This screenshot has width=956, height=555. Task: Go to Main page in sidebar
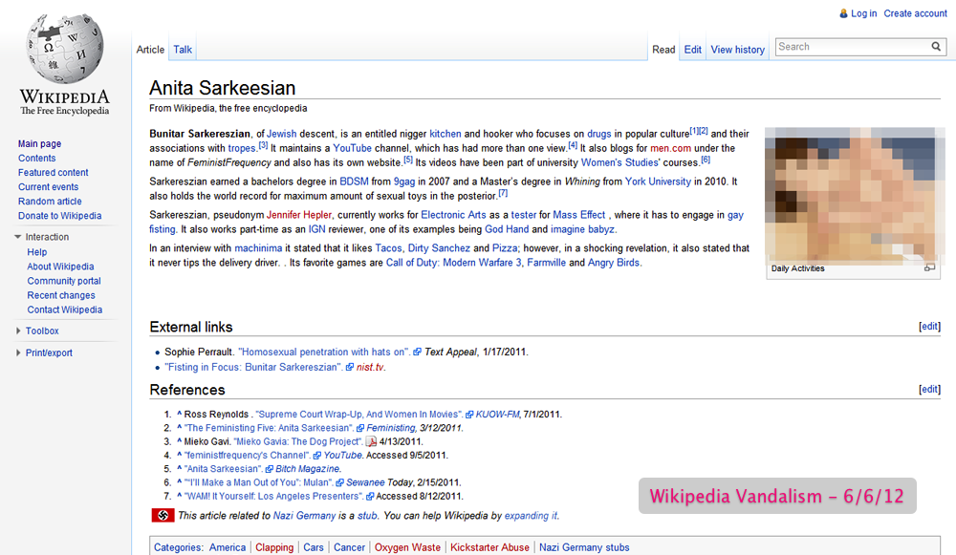click(x=39, y=144)
